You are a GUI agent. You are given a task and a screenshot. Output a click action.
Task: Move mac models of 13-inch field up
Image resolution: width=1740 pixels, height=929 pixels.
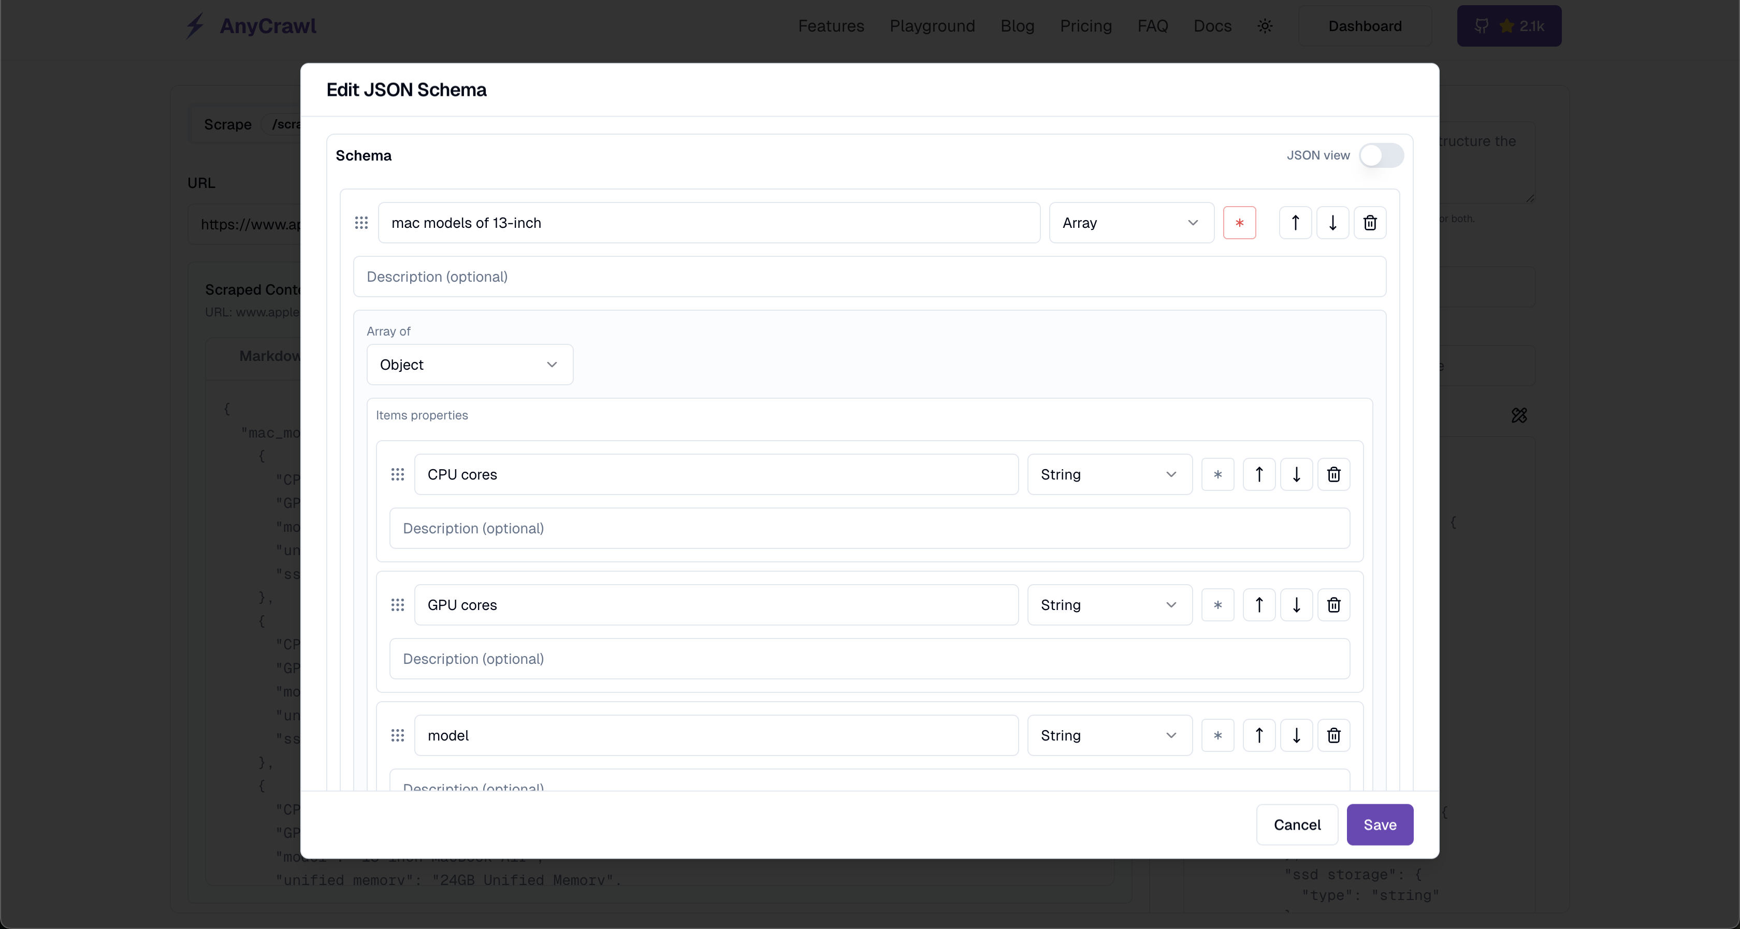pyautogui.click(x=1296, y=223)
